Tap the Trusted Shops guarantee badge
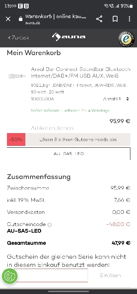 (x=126, y=39)
